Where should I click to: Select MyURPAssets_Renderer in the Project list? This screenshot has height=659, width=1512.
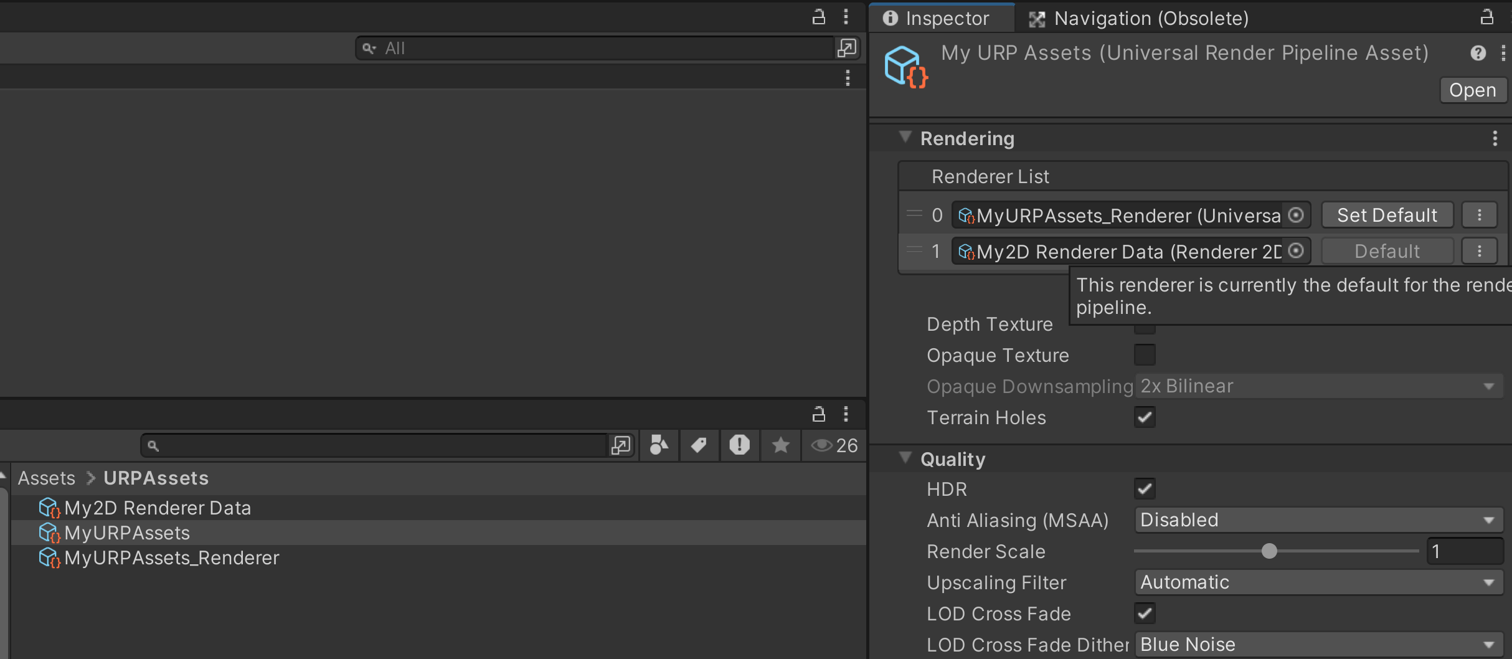point(171,557)
